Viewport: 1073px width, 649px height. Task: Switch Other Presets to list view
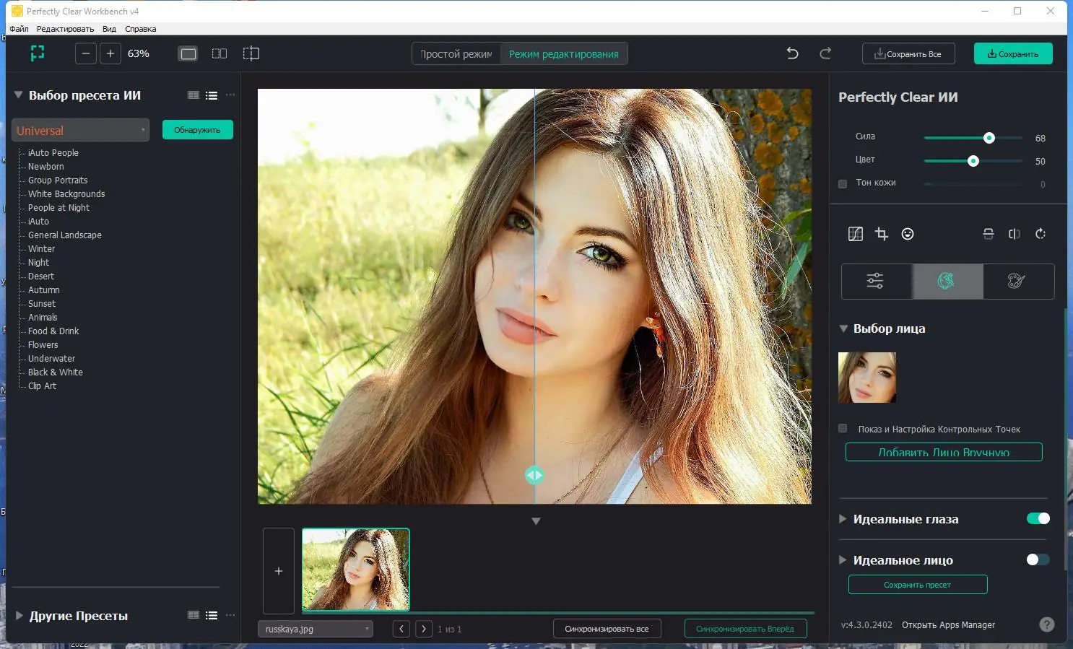point(212,615)
